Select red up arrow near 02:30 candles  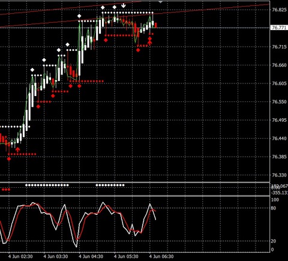(x=17, y=149)
